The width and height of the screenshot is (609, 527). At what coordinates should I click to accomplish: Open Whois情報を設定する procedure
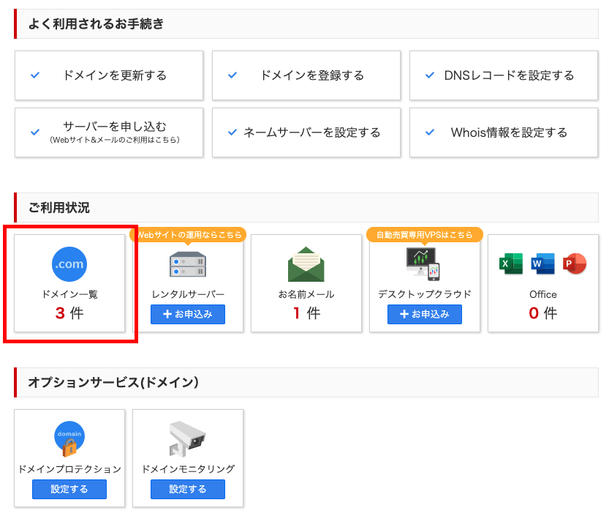(x=504, y=132)
